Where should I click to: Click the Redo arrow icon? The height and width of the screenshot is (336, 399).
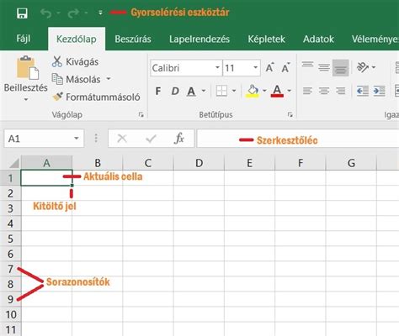(73, 13)
